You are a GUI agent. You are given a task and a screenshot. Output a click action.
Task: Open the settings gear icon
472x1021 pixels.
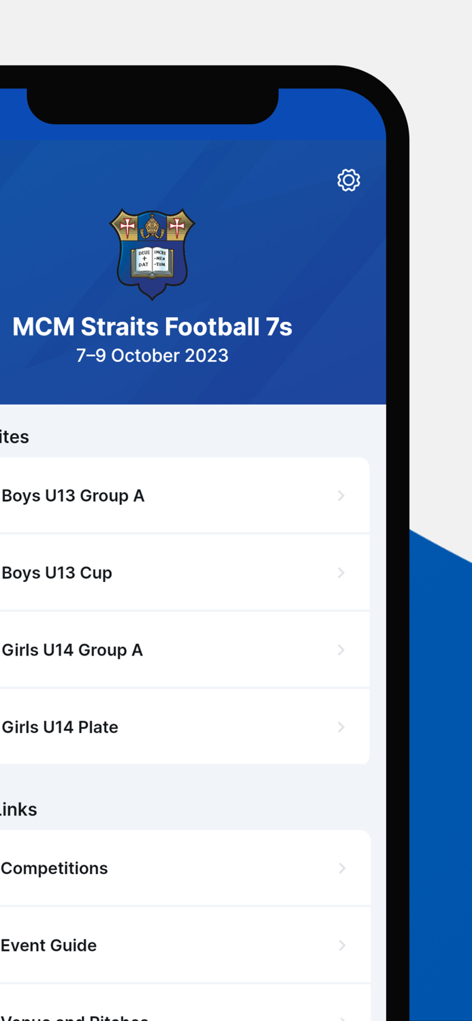(x=348, y=180)
